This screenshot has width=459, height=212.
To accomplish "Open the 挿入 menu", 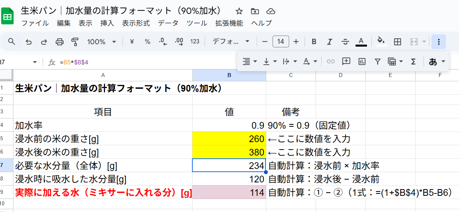I will click(107, 23).
